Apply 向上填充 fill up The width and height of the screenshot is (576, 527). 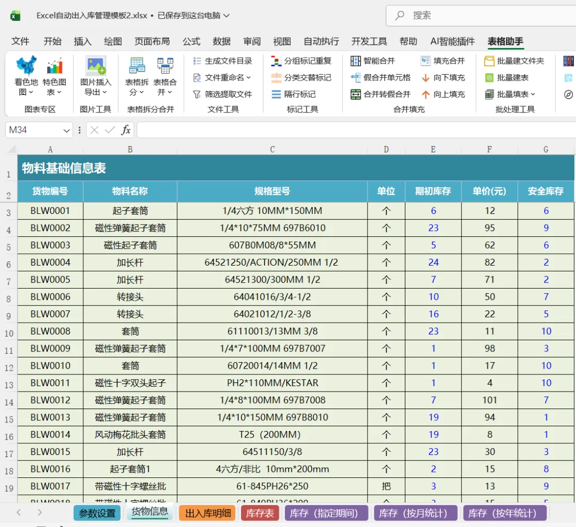(443, 94)
